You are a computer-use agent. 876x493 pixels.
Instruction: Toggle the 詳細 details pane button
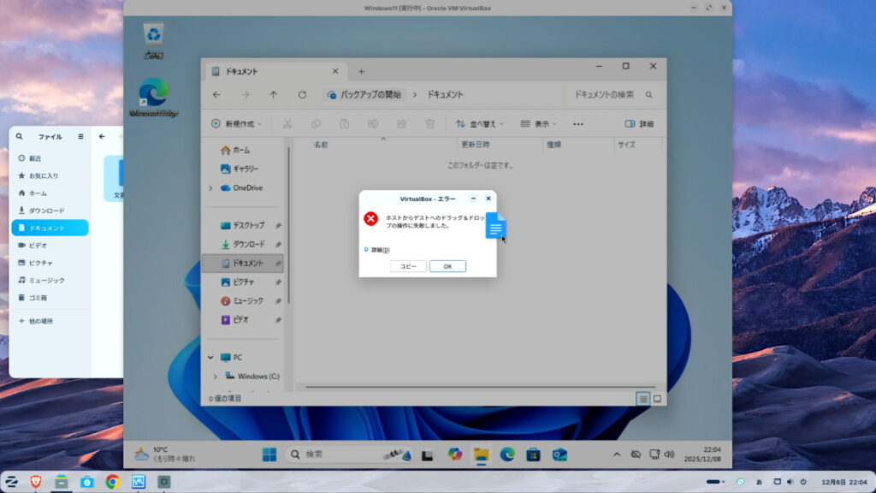click(x=639, y=123)
